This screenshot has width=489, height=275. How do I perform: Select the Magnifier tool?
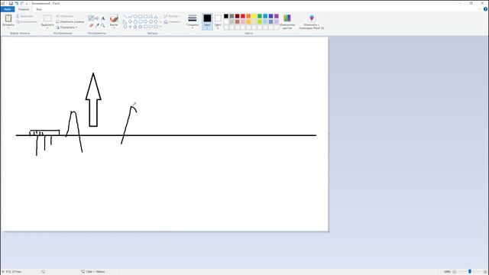tap(103, 25)
